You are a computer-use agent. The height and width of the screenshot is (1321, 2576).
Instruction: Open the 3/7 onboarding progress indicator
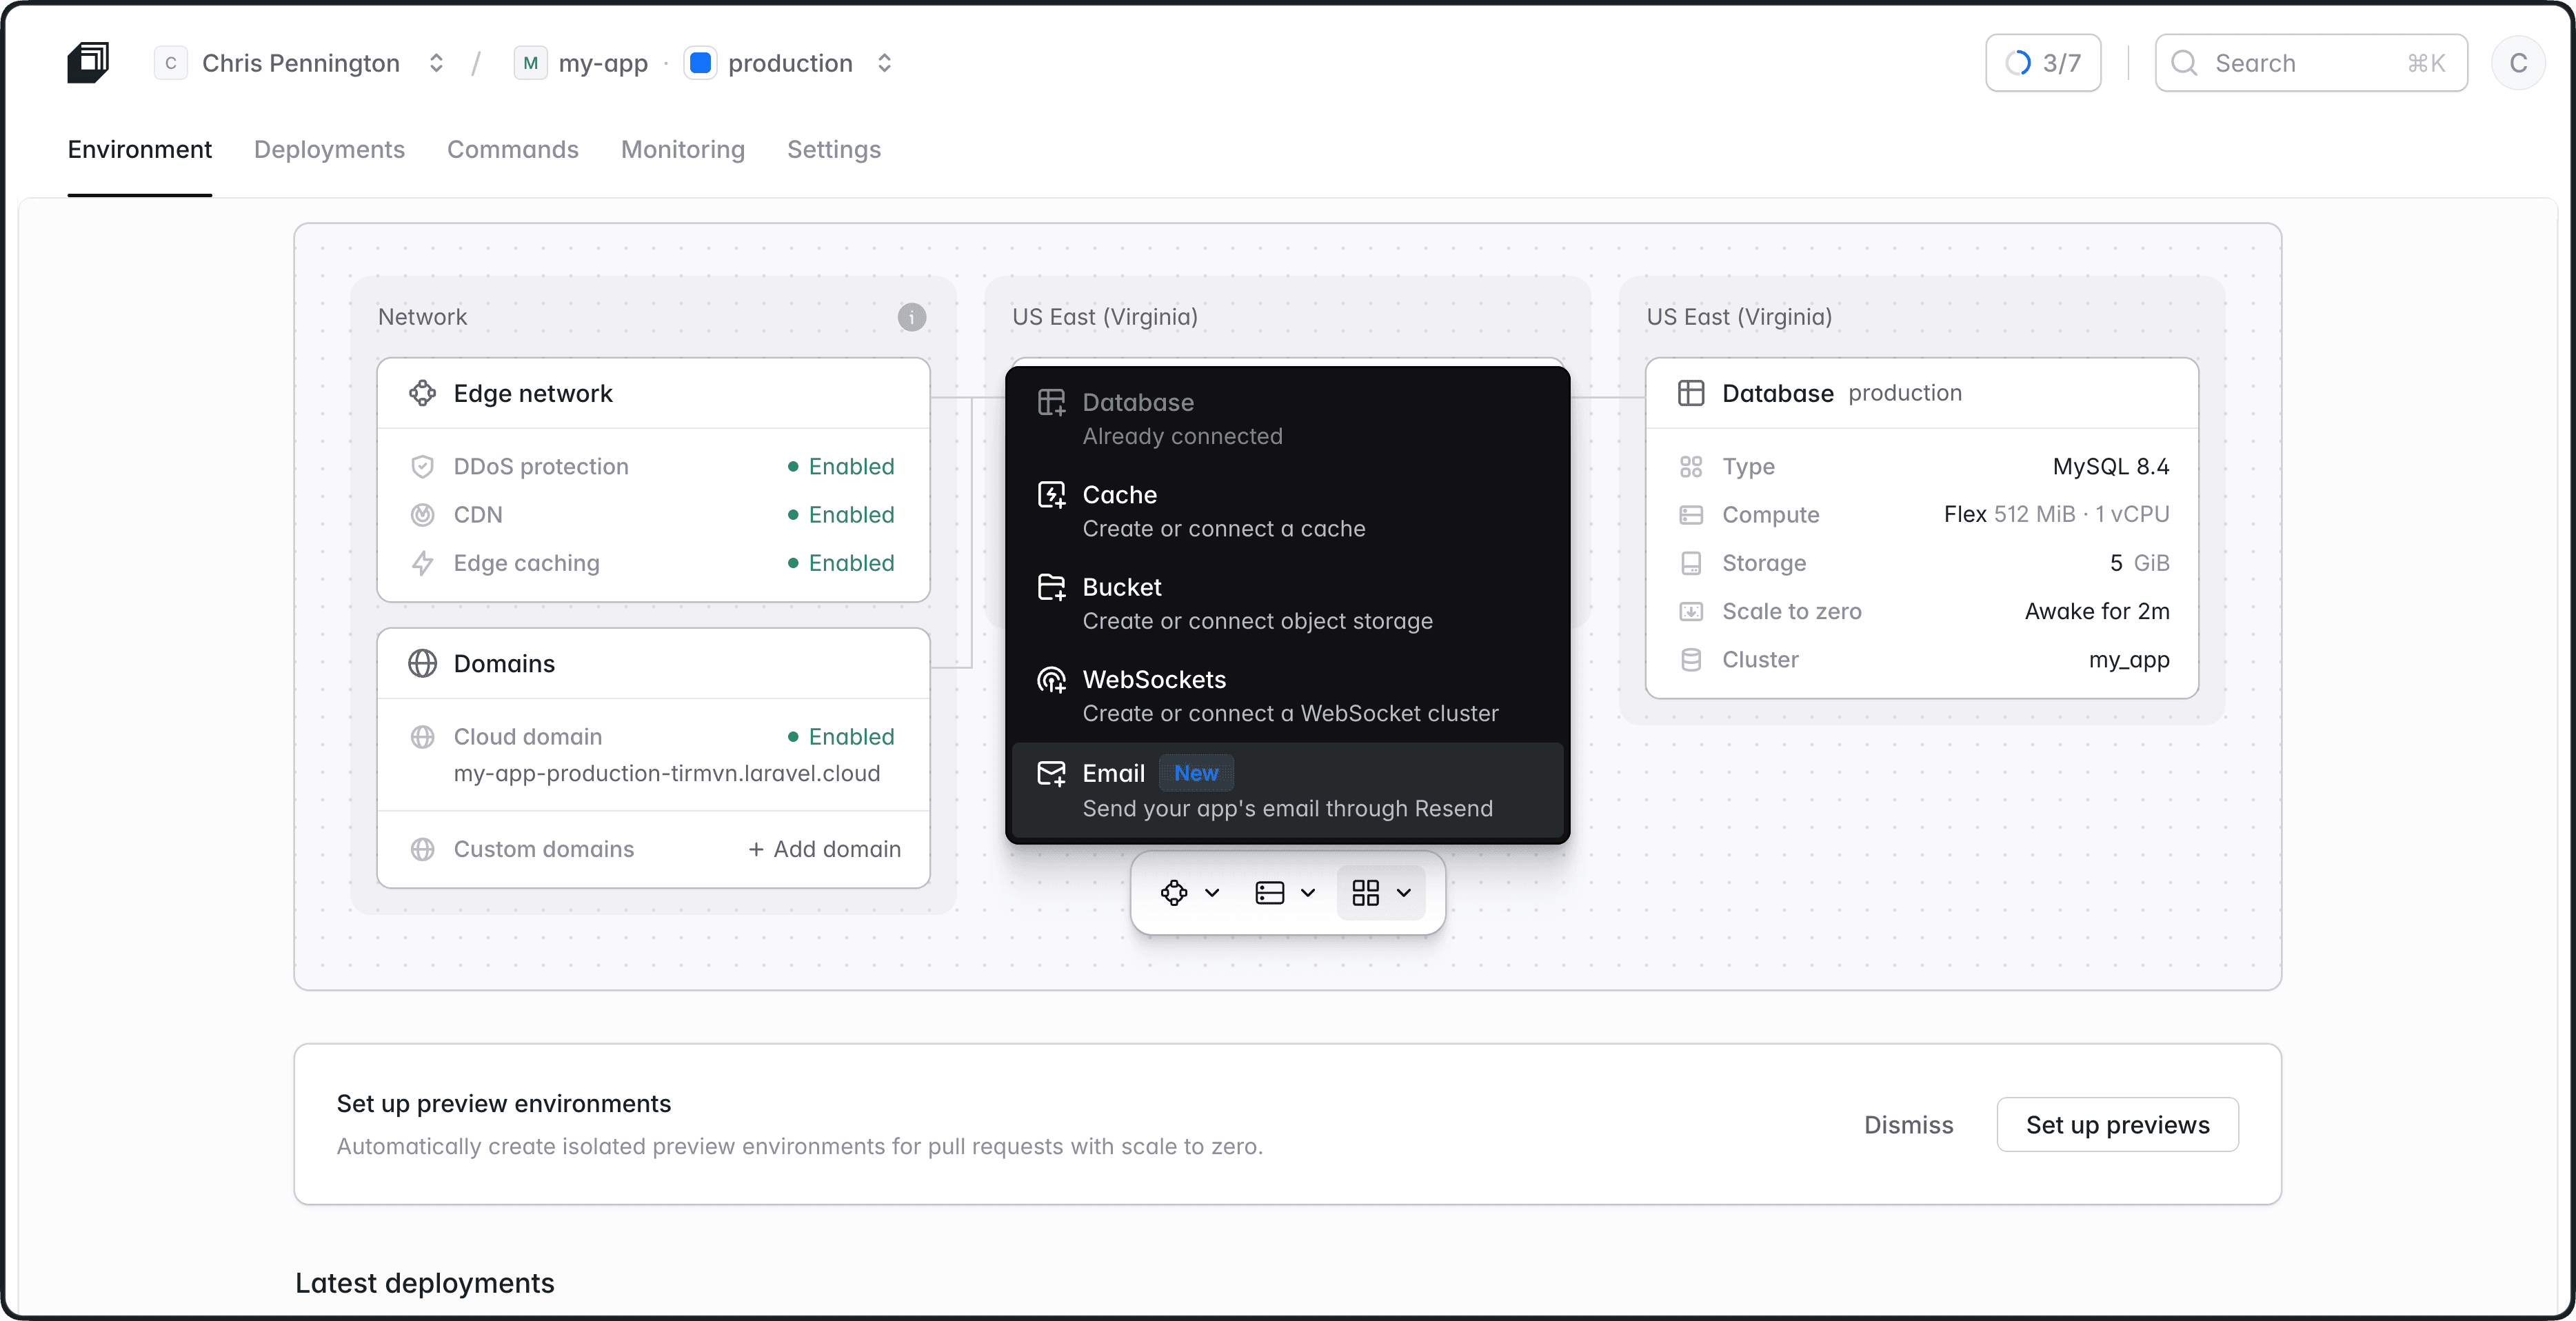[x=2043, y=63]
